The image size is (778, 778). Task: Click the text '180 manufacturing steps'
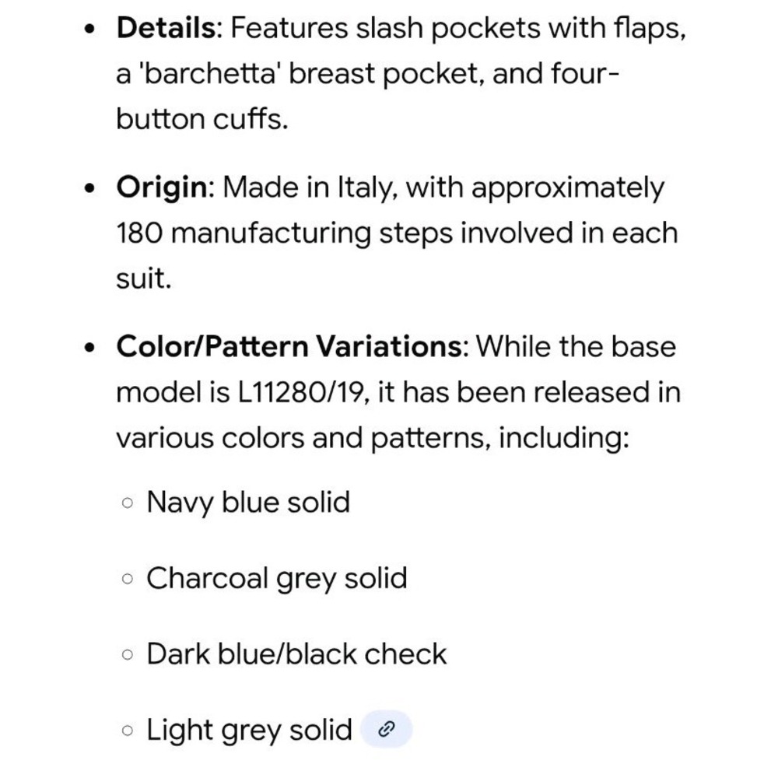coord(285,233)
